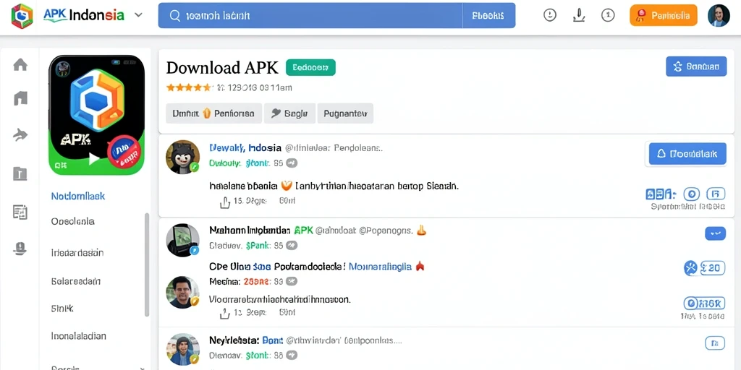Click the orange heart emoji in Dewakly post
The height and width of the screenshot is (370, 741).
coord(287,186)
